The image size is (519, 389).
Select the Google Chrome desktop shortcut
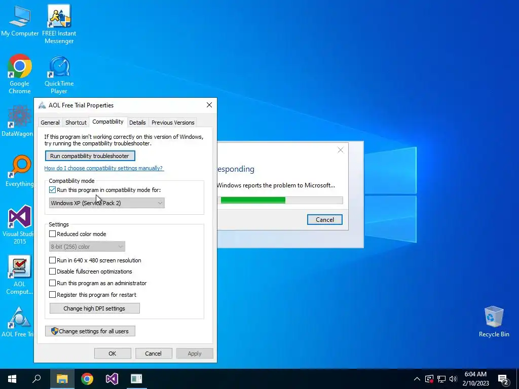point(20,74)
